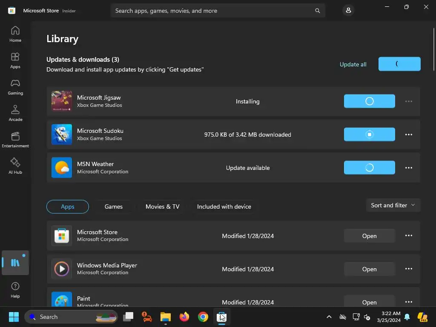Image resolution: width=436 pixels, height=327 pixels.
Task: Open the Arcade section
Action: (x=15, y=113)
